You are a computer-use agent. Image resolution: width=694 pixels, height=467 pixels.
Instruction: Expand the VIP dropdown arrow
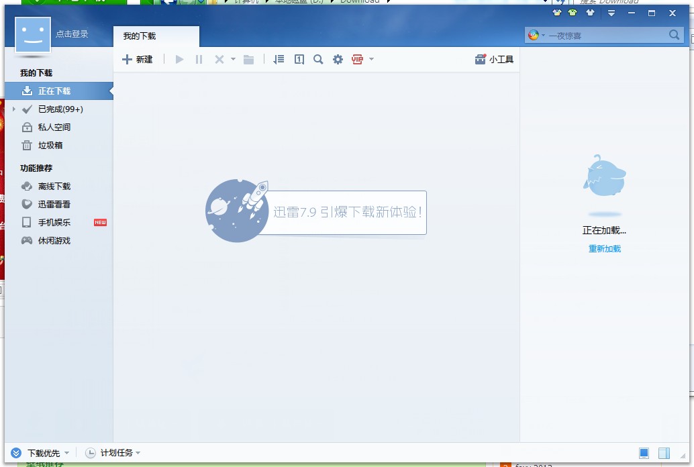pyautogui.click(x=371, y=59)
